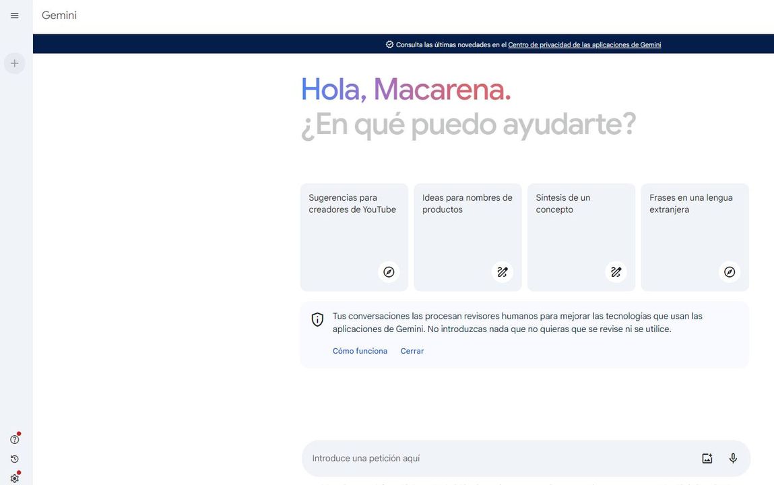
Task: Click the Gemini title text
Action: click(x=59, y=15)
